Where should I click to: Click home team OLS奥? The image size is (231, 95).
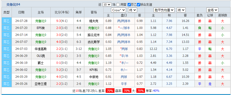(x=41, y=56)
